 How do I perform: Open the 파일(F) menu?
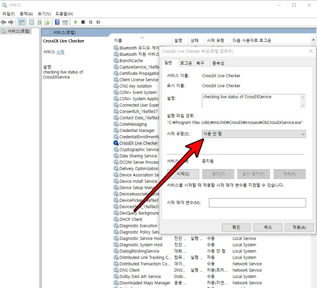(x=9, y=14)
